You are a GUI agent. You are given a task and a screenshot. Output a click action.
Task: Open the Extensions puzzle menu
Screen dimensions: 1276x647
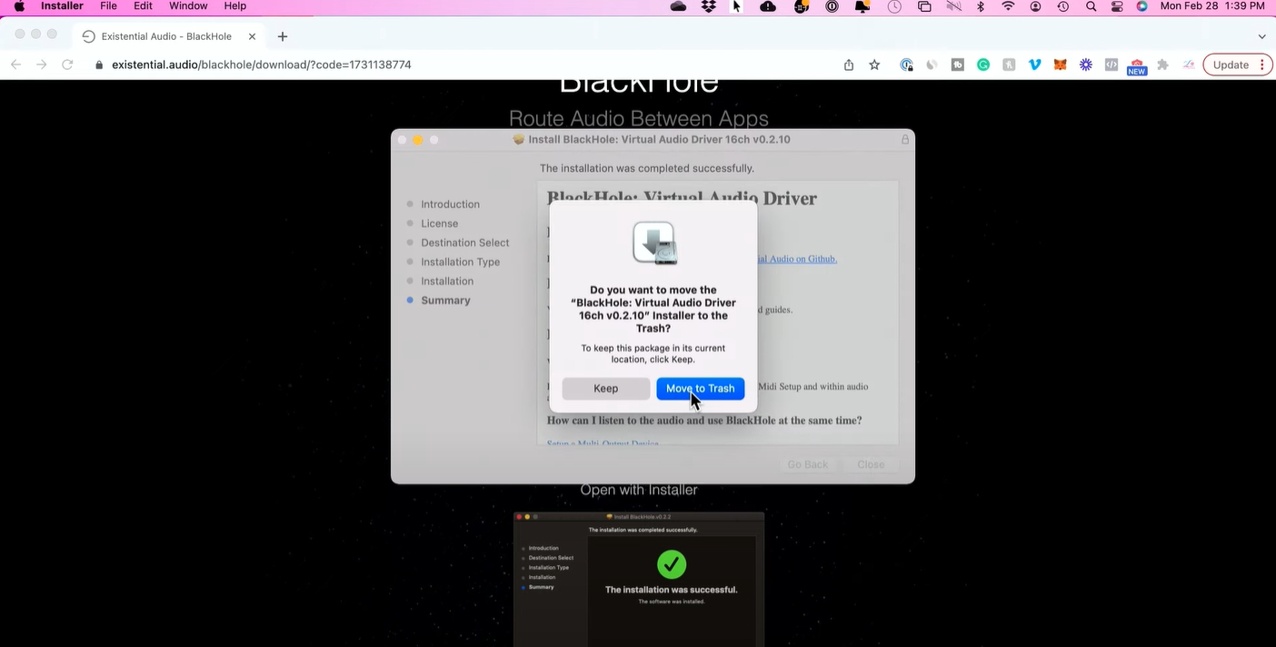coord(1162,65)
